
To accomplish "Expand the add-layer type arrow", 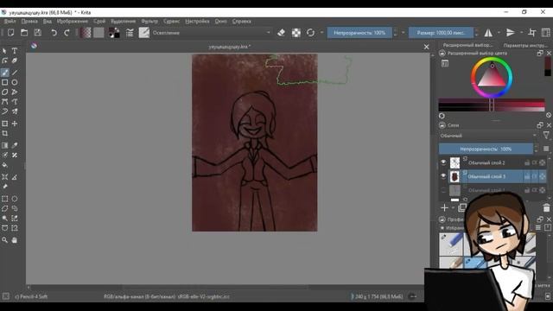I will click(x=453, y=208).
